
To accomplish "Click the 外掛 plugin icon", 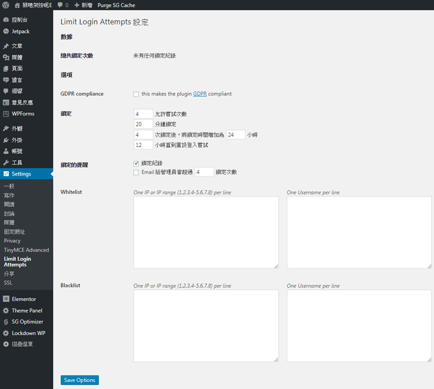I will (6, 140).
